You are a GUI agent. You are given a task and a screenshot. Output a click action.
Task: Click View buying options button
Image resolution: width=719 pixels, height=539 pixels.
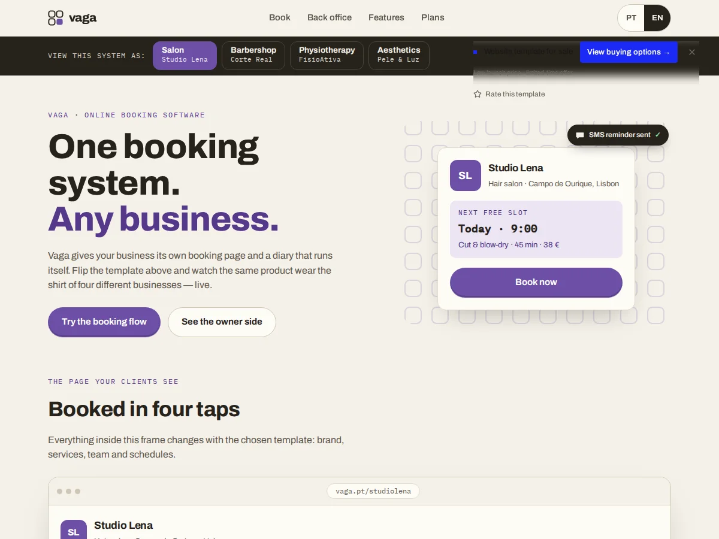(629, 52)
